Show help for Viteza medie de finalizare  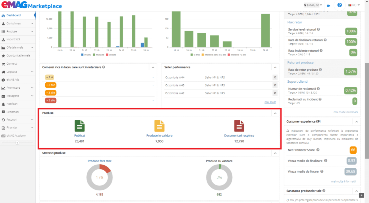click(326, 161)
